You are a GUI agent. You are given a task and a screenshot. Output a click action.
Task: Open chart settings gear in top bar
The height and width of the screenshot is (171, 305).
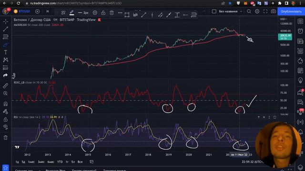tap(257, 11)
